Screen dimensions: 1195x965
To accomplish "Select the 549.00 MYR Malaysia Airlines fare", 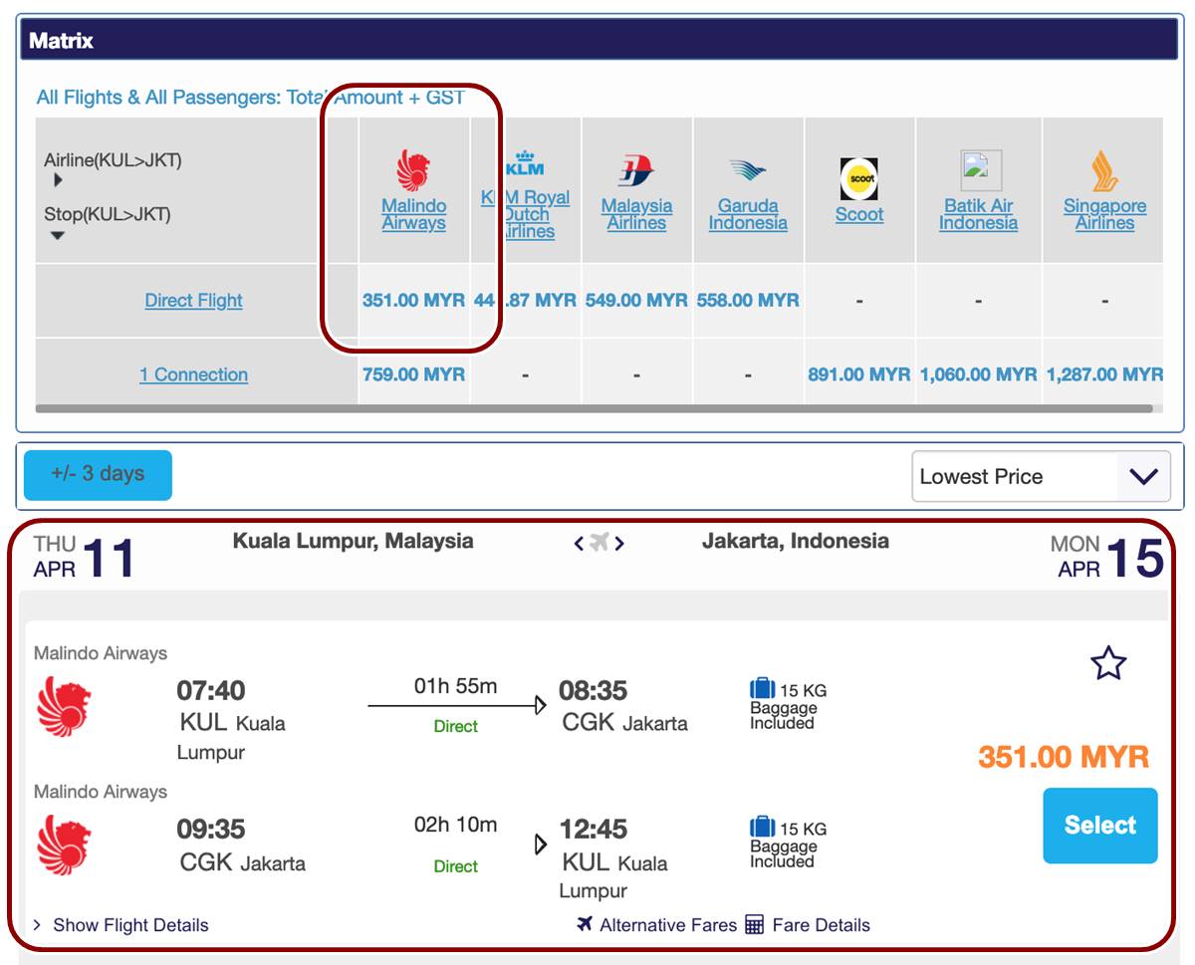I will click(x=636, y=300).
